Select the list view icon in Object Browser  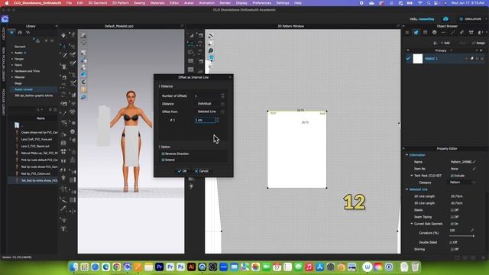(x=407, y=32)
